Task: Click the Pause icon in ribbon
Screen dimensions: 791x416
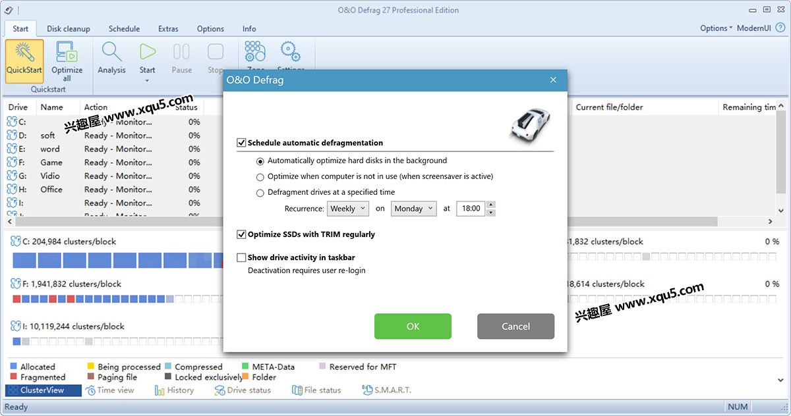Action: point(181,52)
